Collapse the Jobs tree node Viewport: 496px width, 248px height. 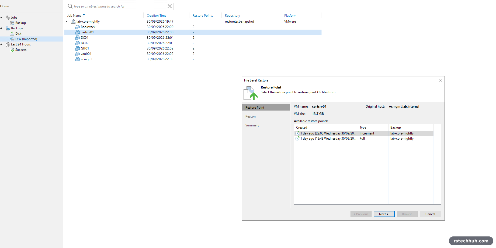[1, 17]
